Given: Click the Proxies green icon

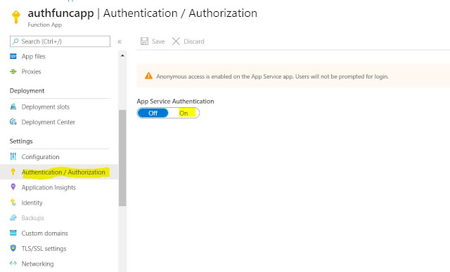Looking at the screenshot, I should coord(13,72).
